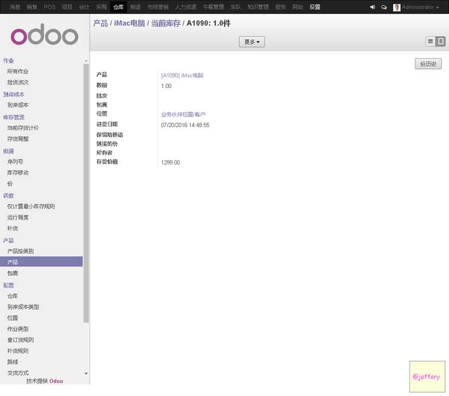Open 包裹 in sidebar
Viewport: 449px width, 396px height.
click(x=12, y=273)
